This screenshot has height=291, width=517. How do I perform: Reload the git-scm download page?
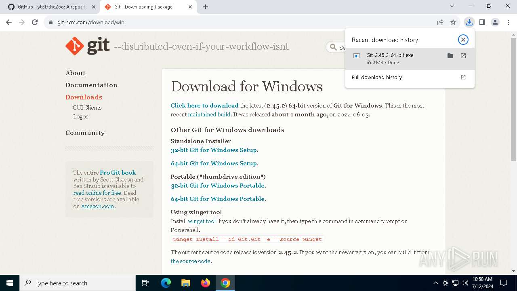(x=35, y=22)
